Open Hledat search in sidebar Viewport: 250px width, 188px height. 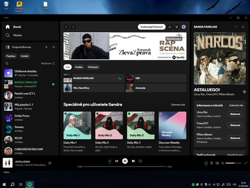pyautogui.click(x=13, y=35)
